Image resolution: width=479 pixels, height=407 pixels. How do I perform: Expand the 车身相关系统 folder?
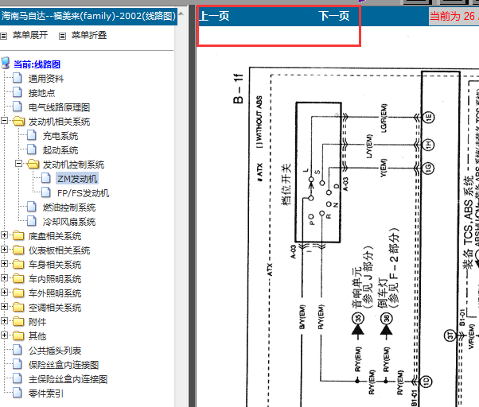click(4, 264)
